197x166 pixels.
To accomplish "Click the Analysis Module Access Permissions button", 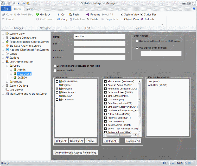I will pos(76,153).
